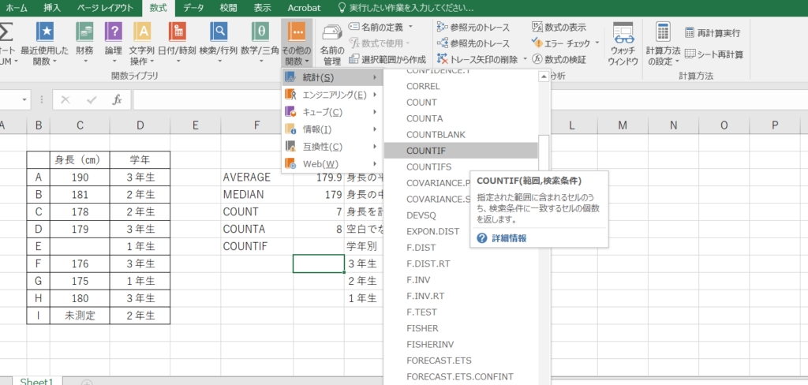Open 名前の管理 icon
Image resolution: width=808 pixels, height=385 pixels.
point(332,33)
